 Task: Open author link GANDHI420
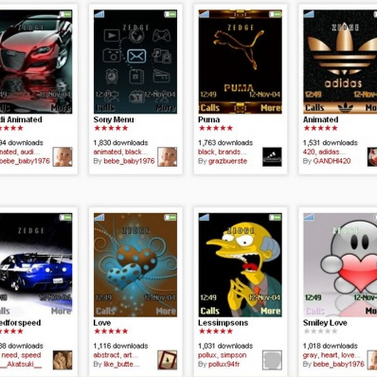coord(332,161)
